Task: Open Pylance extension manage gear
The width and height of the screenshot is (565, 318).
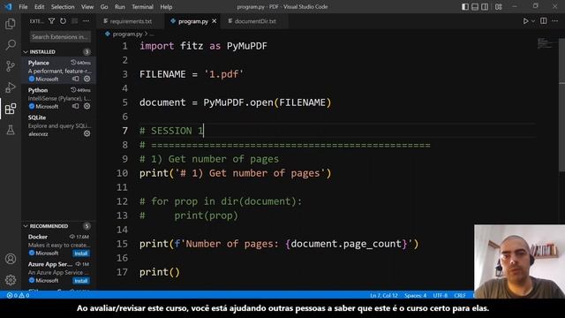Action: 87,79
